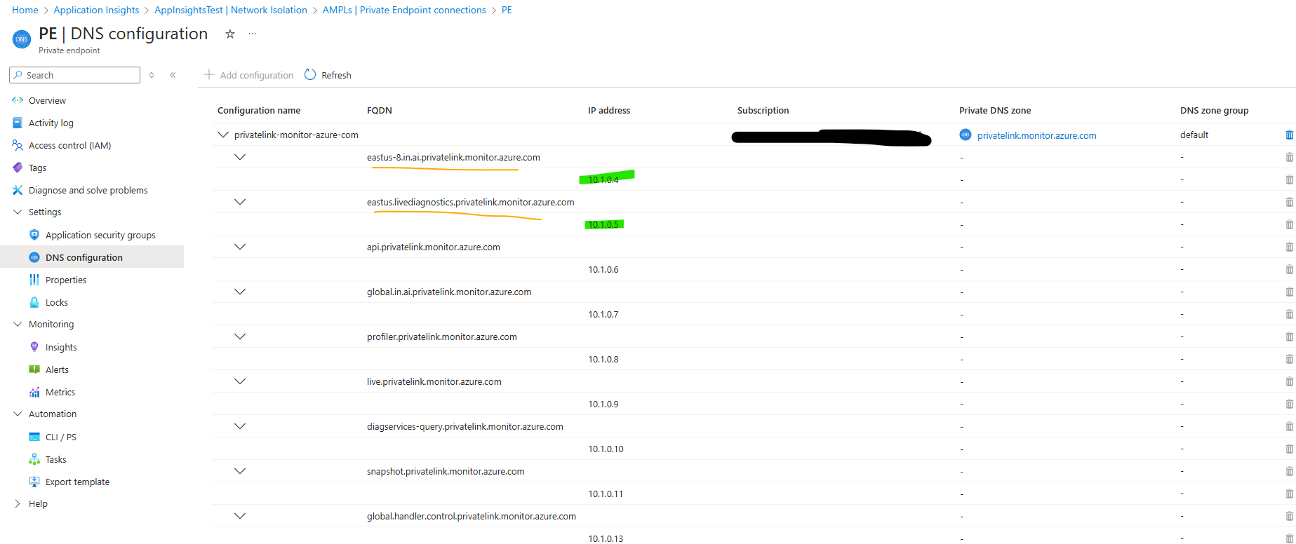Viewport: 1296px width, 544px height.
Task: Open Application security groups
Action: point(100,236)
